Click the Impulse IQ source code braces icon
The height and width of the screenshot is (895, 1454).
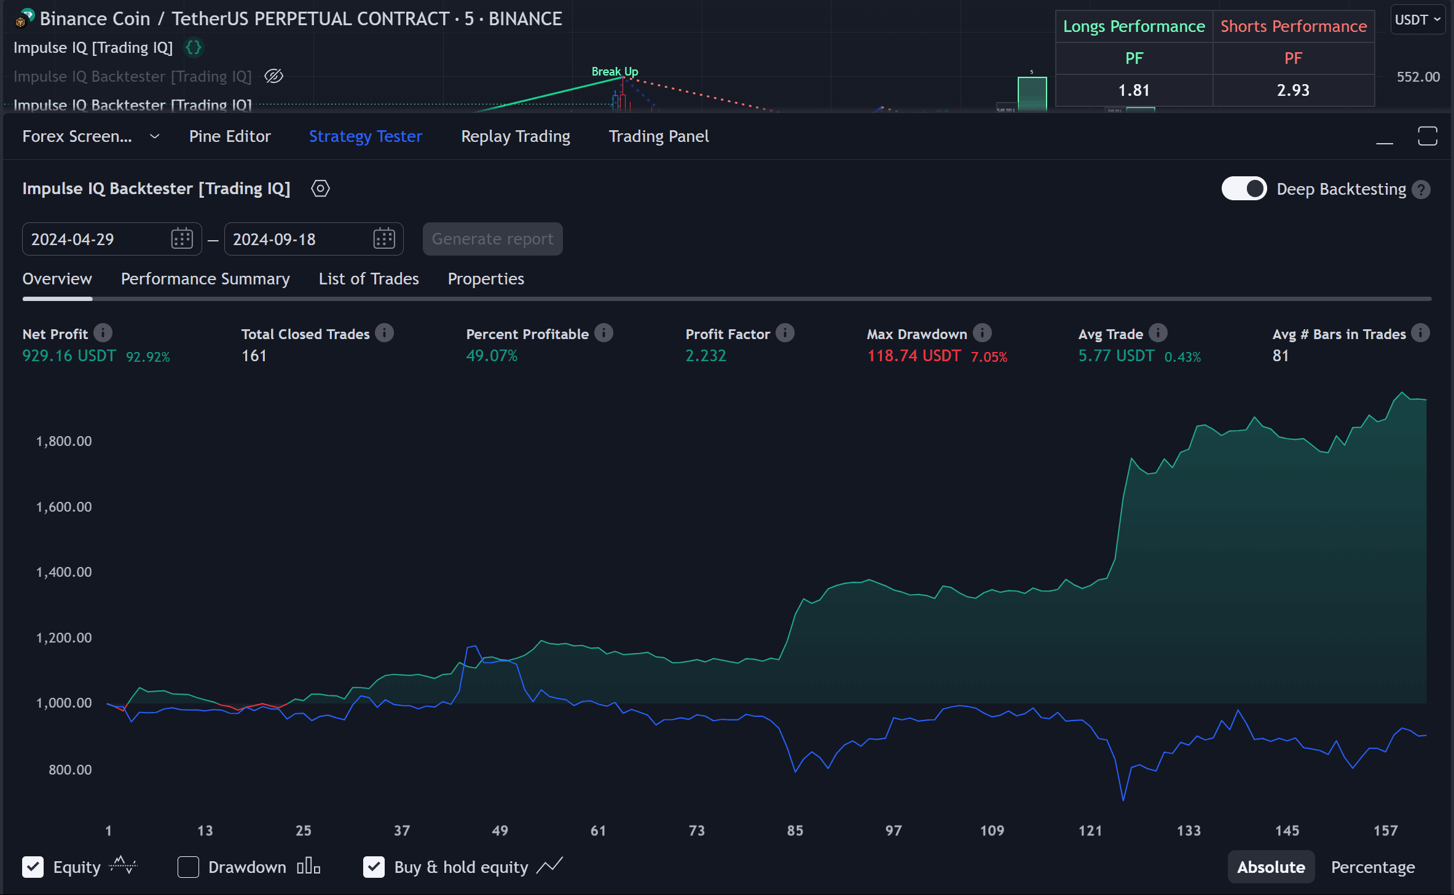click(x=194, y=47)
